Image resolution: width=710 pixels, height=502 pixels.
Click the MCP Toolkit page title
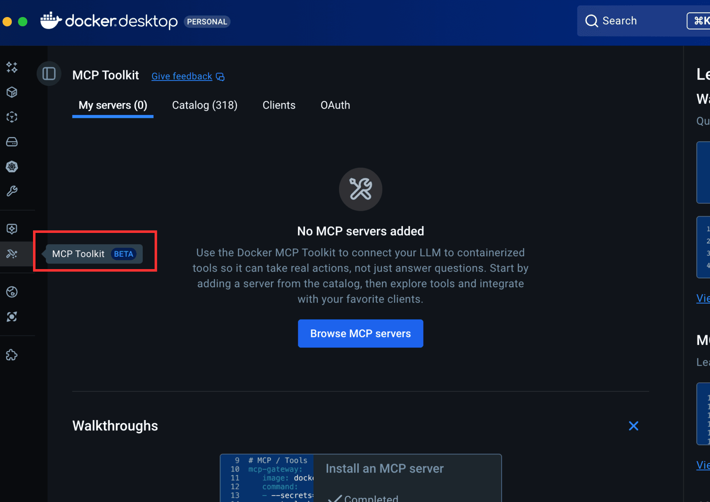(x=105, y=75)
